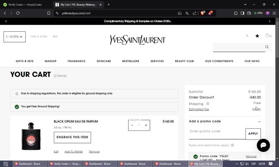
Task: Open a new browser tab
Action: [x=109, y=5]
